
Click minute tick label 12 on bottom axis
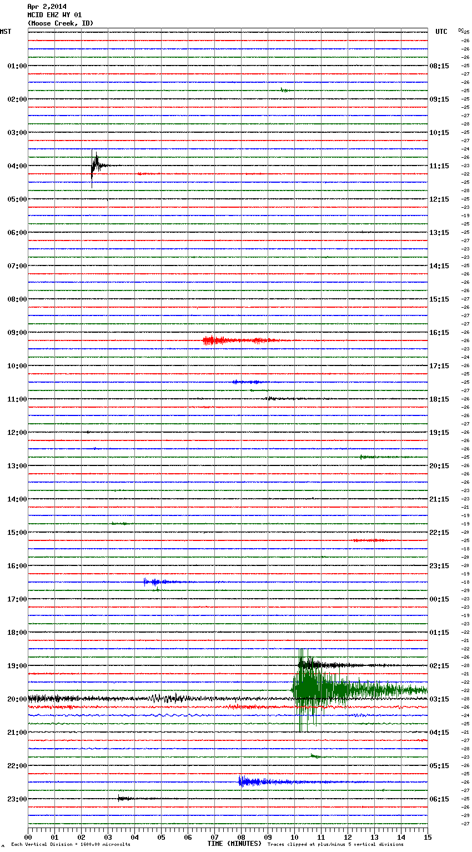[x=348, y=838]
